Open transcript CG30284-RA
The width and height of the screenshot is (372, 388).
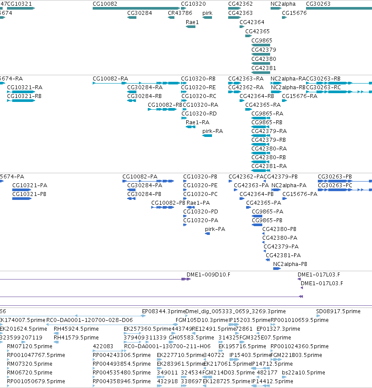pyautogui.click(x=132, y=92)
